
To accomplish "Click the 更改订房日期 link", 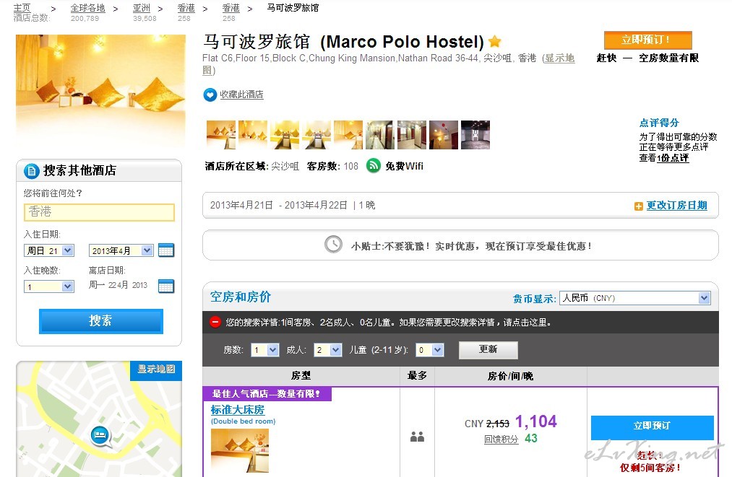I will [676, 206].
